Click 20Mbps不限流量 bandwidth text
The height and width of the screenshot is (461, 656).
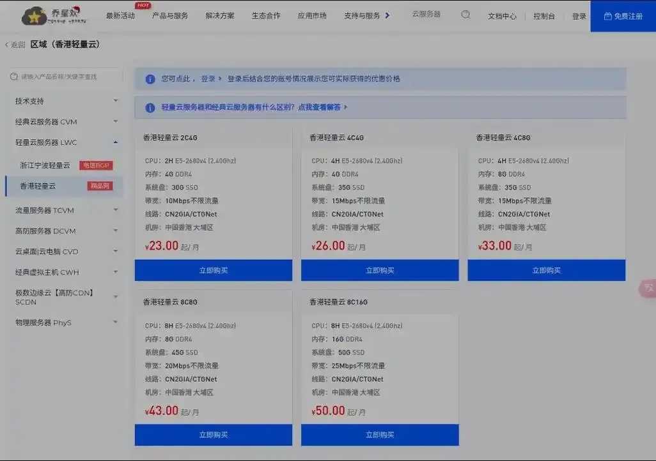192,366
